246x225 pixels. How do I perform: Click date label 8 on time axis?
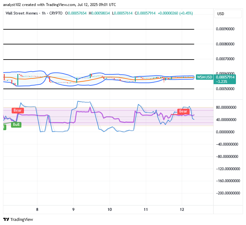(x=37, y=210)
